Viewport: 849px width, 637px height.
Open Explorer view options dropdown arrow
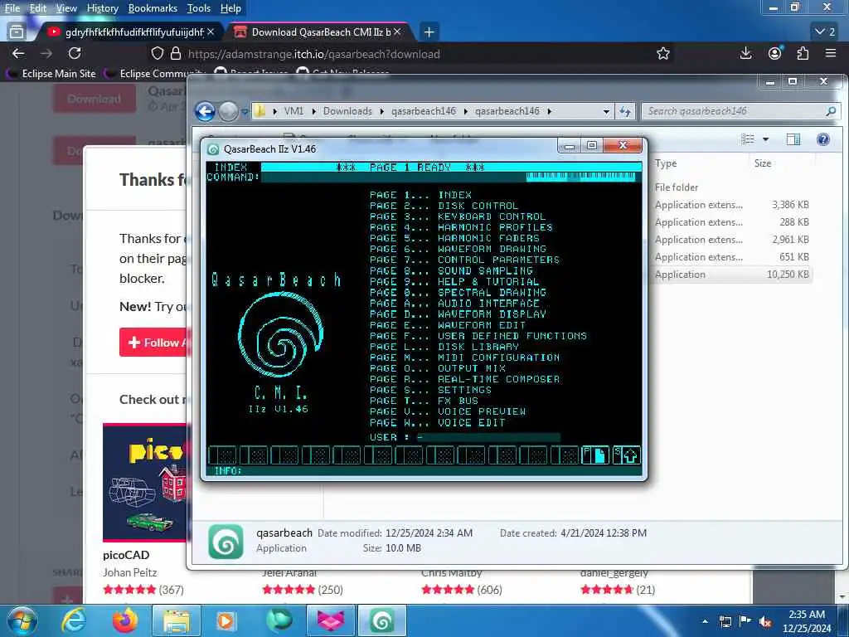pyautogui.click(x=765, y=139)
